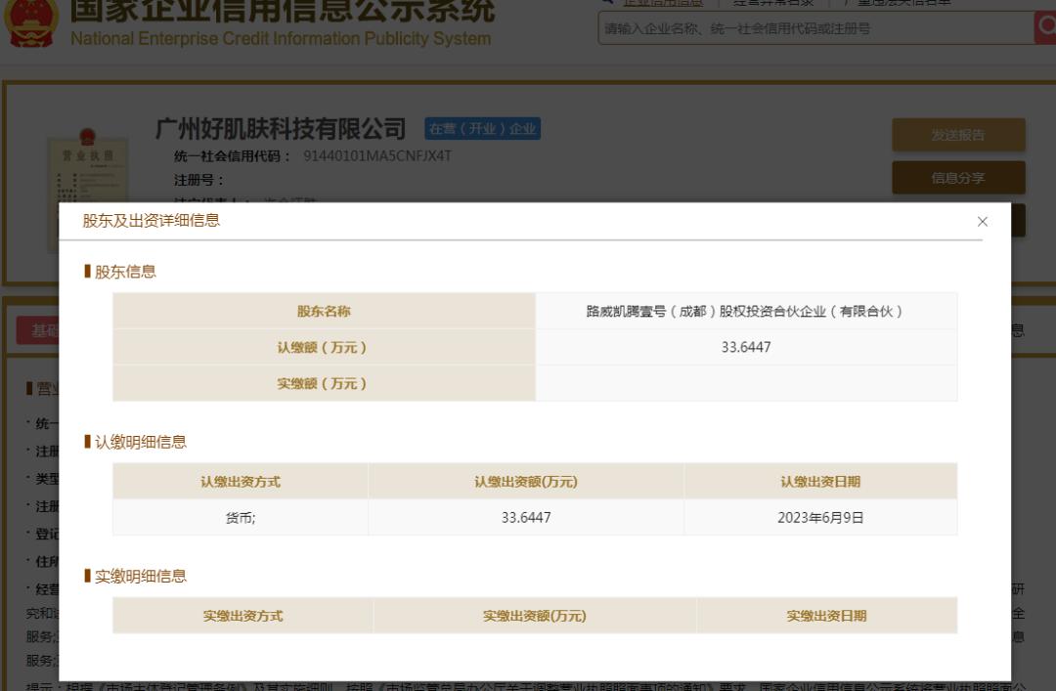Click the 认缴出资额(万元) column header
The height and width of the screenshot is (691, 1056).
pos(526,482)
